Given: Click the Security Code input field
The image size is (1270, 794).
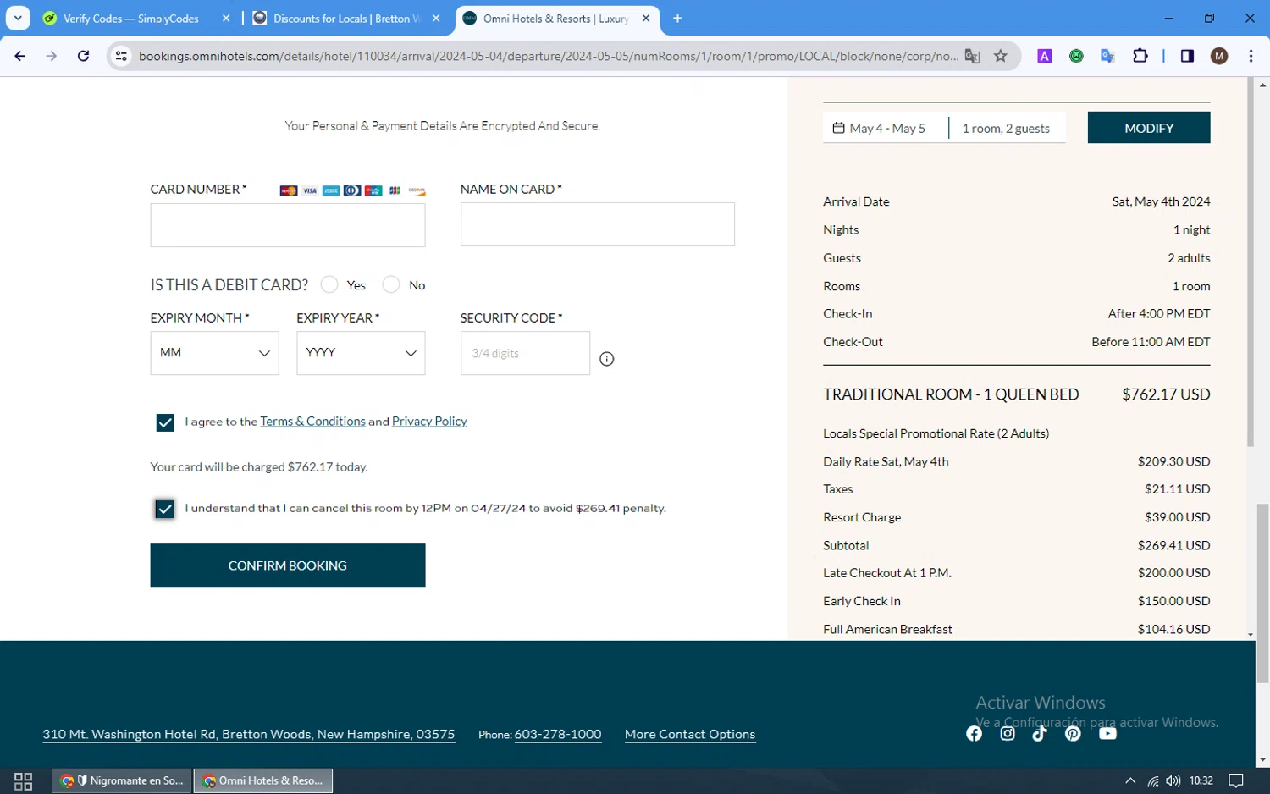Looking at the screenshot, I should click(525, 353).
